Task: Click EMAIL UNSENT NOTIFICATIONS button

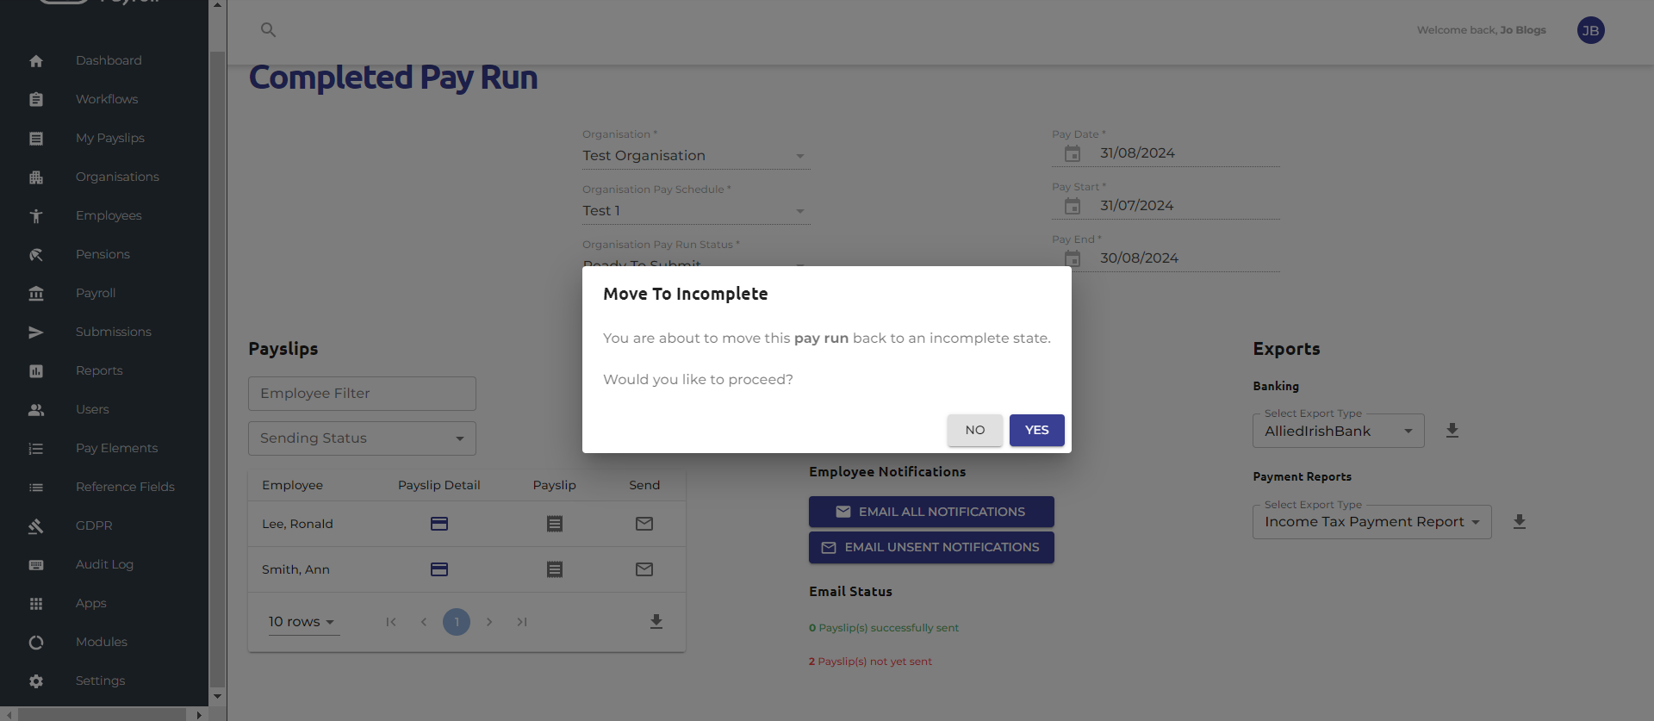Action: coord(931,548)
